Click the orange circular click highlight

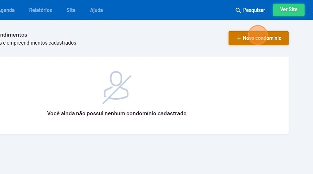click(x=258, y=35)
